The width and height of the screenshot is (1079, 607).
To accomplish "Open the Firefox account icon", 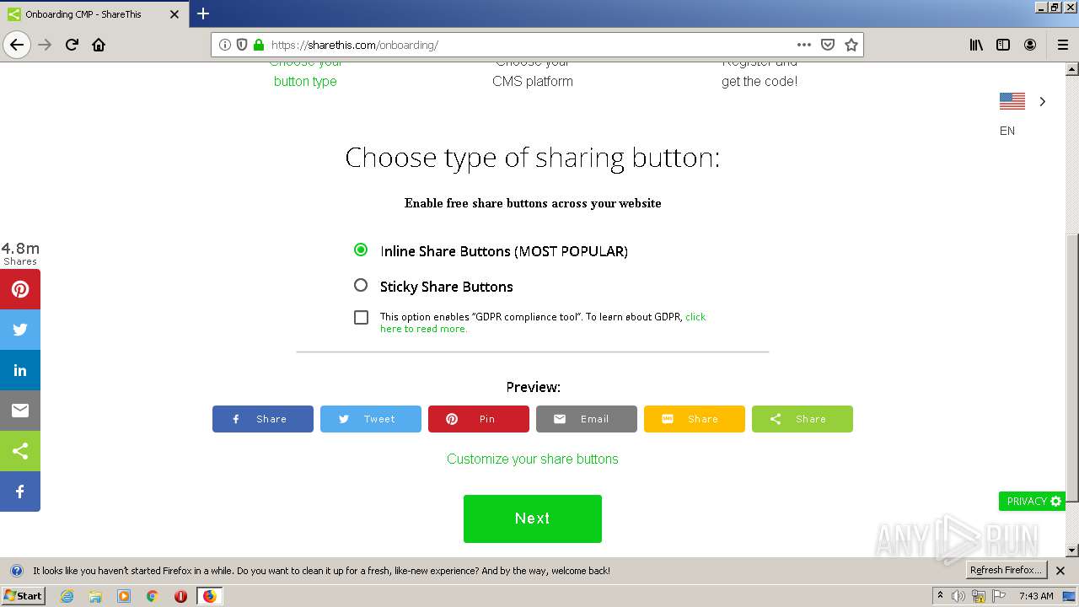I will point(1030,45).
